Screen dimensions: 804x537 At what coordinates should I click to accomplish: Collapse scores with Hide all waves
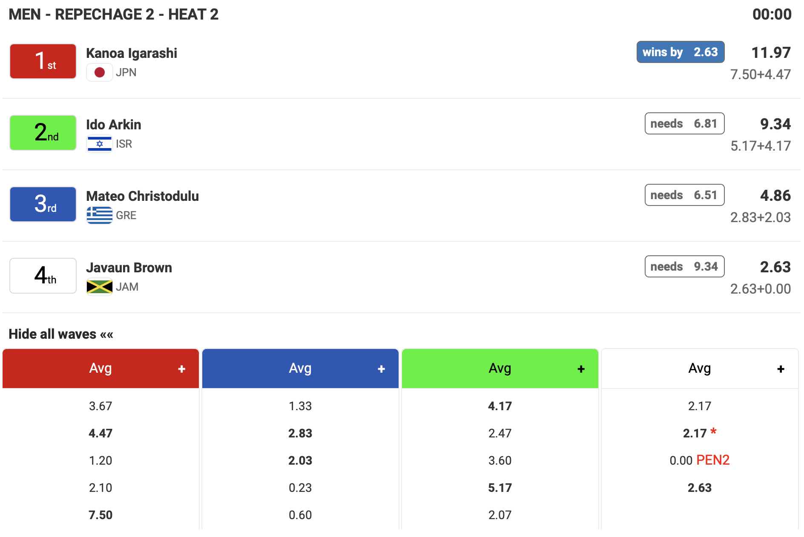tap(61, 334)
